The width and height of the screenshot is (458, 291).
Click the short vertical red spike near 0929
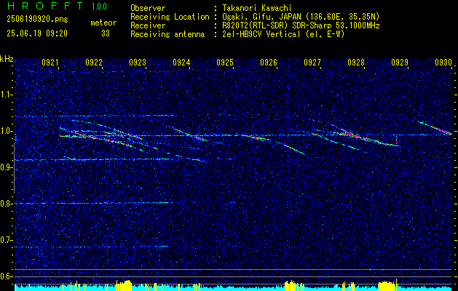point(396,140)
